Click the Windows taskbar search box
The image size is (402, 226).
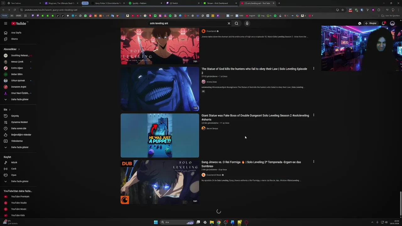coord(177,222)
